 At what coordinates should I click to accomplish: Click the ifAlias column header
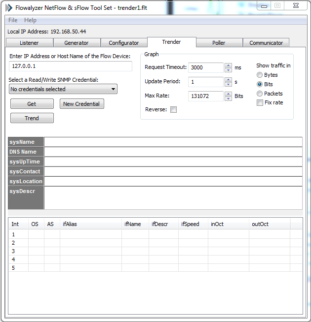[91, 224]
